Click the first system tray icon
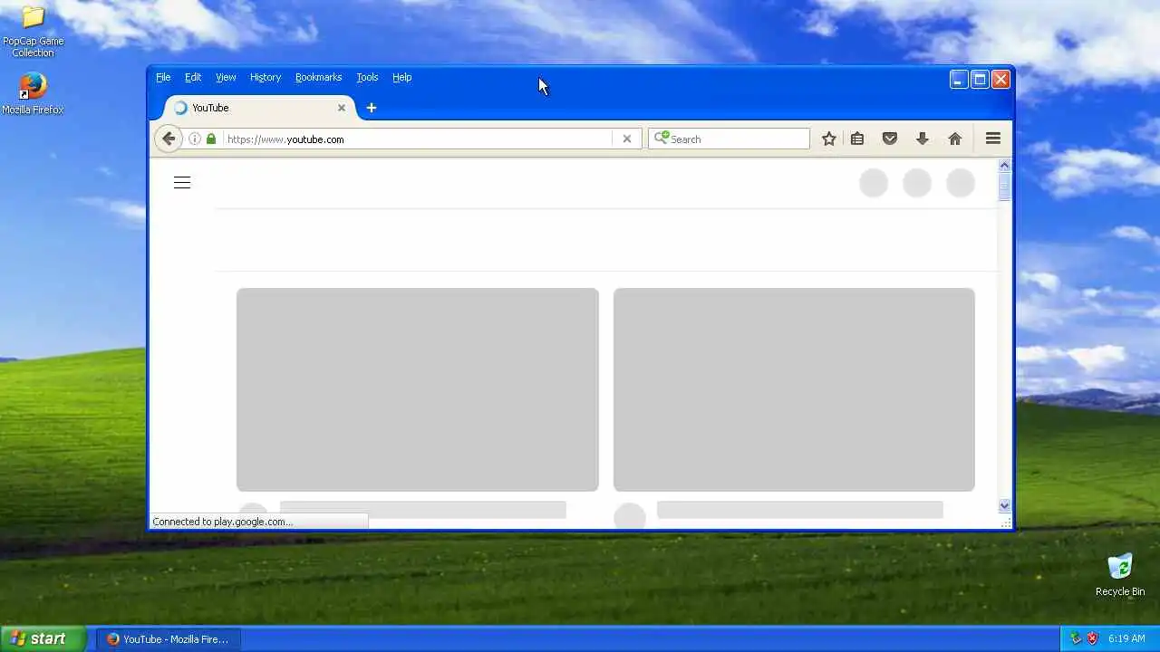The height and width of the screenshot is (652, 1160). point(1076,638)
